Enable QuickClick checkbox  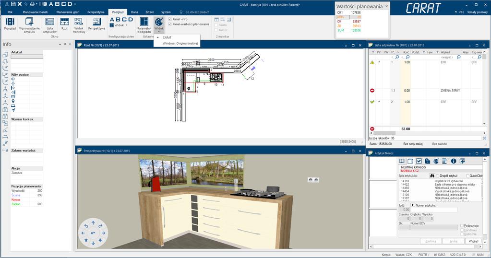tap(468, 176)
